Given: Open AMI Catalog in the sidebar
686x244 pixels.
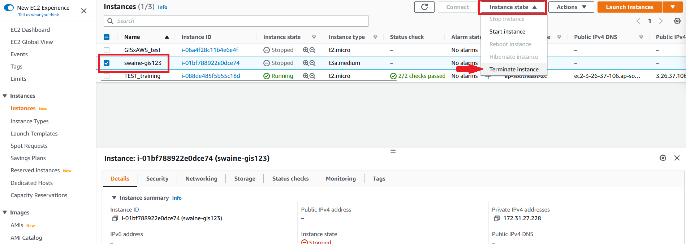Looking at the screenshot, I should (x=26, y=238).
